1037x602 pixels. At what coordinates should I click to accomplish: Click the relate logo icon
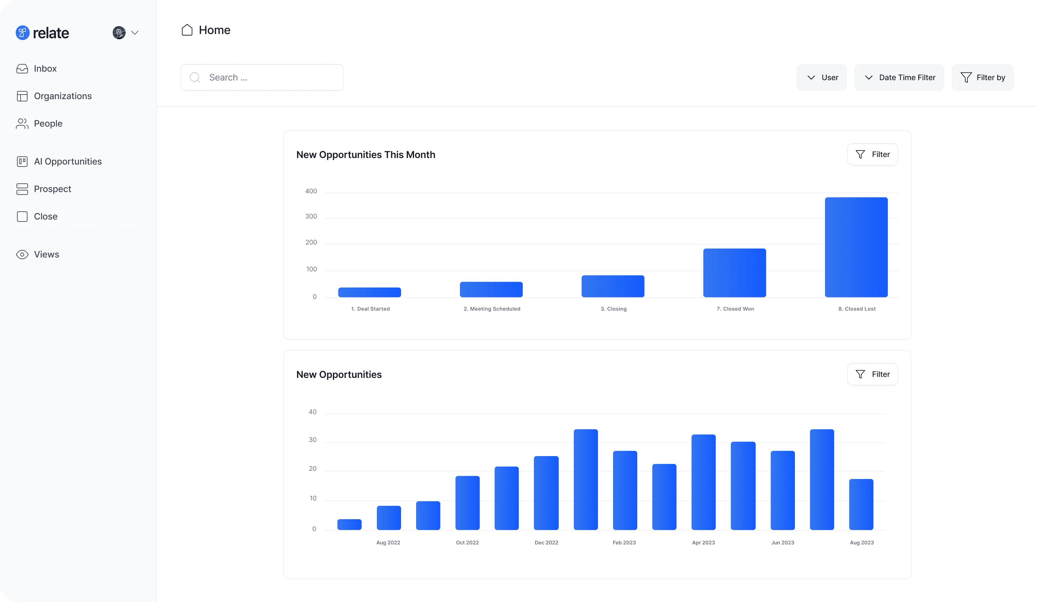point(23,32)
